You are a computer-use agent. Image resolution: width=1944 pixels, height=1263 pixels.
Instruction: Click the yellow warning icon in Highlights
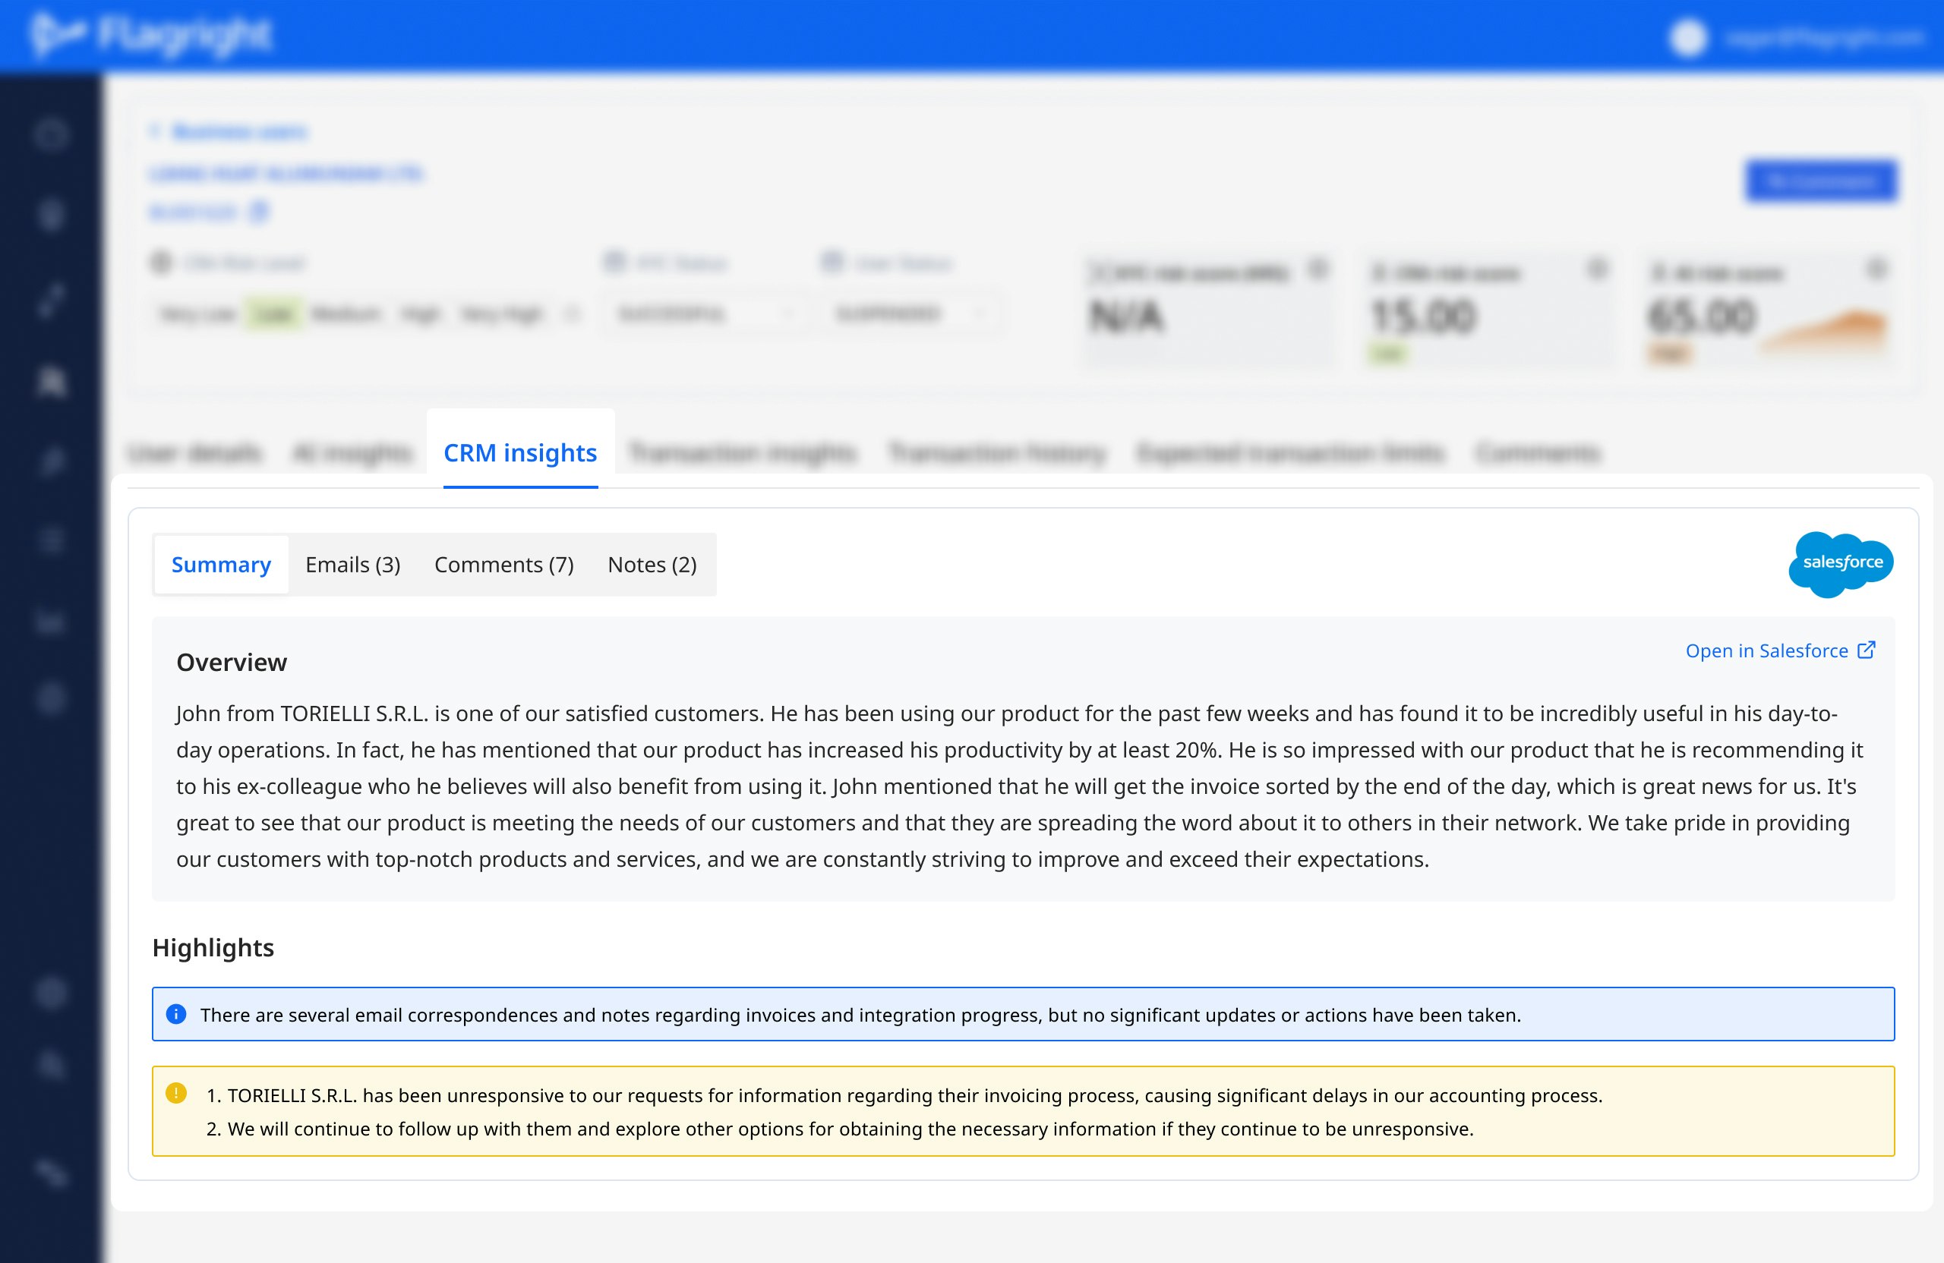pyautogui.click(x=175, y=1092)
